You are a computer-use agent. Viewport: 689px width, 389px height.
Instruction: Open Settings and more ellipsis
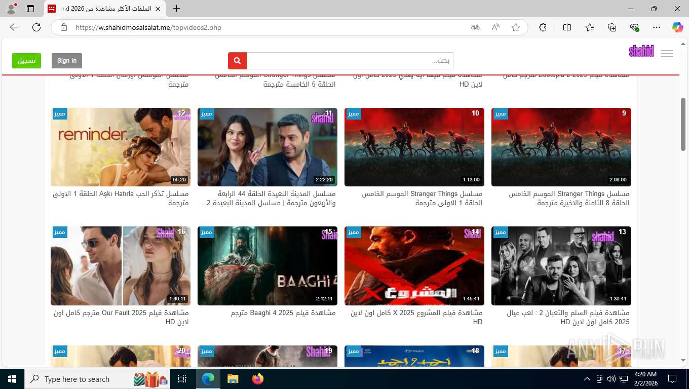pos(657,27)
